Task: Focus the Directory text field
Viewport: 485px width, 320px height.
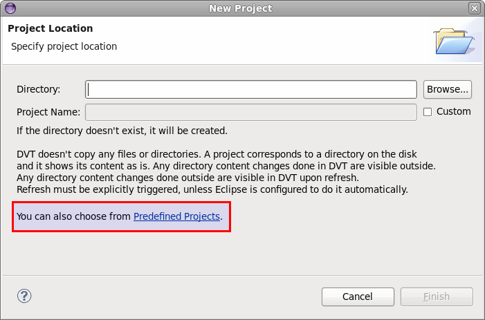Action: (x=251, y=89)
